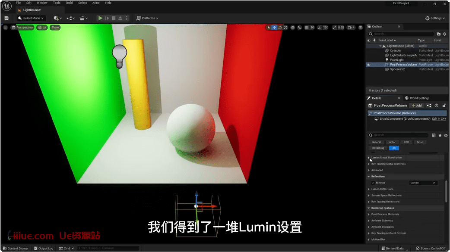Click the Play button in the toolbar
Screen dimensions: 450x252
pyautogui.click(x=100, y=18)
